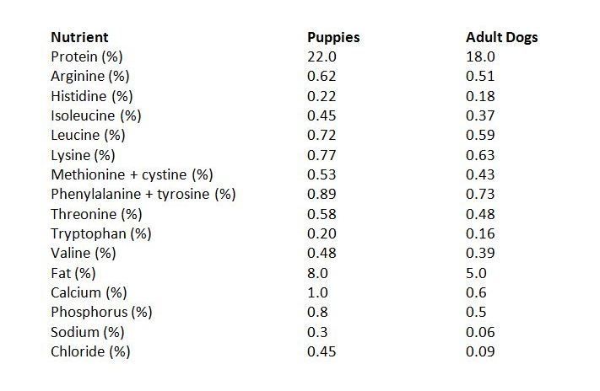Click adult dogs protein value 18.0
This screenshot has height=391, width=600.
click(x=480, y=57)
